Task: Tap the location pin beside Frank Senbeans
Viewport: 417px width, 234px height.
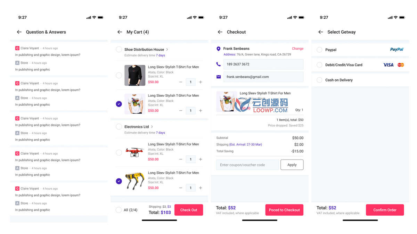Action: (219, 49)
